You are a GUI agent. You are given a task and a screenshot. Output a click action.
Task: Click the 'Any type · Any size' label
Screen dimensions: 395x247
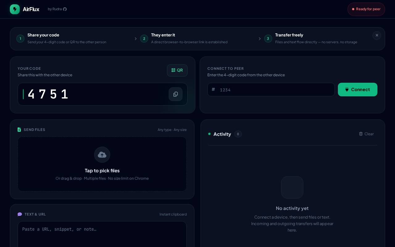(x=172, y=130)
